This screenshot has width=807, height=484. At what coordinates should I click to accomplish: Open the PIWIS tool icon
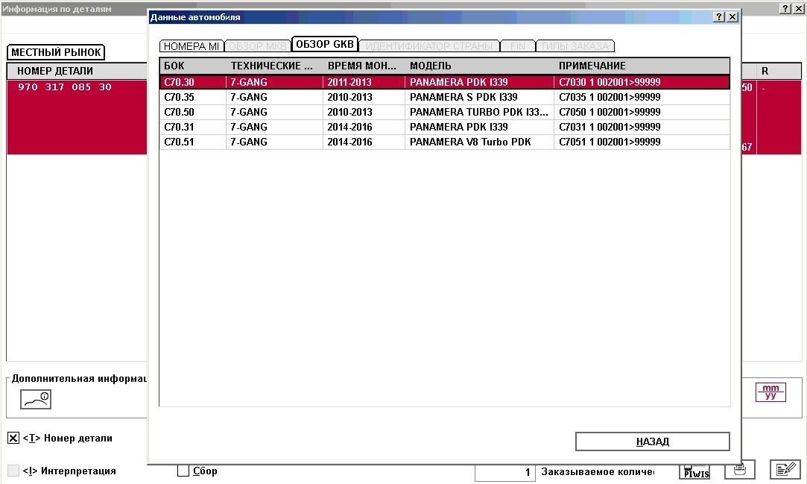point(695,471)
